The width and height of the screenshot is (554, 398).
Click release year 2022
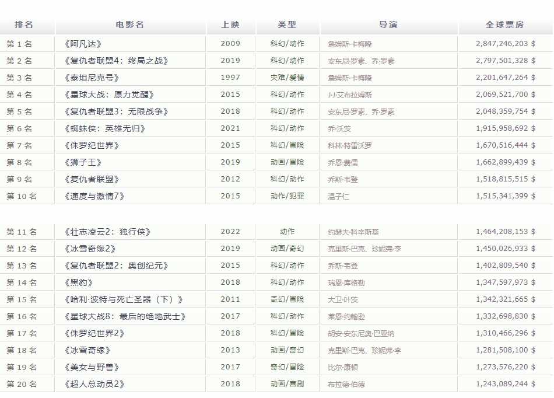[x=230, y=232]
